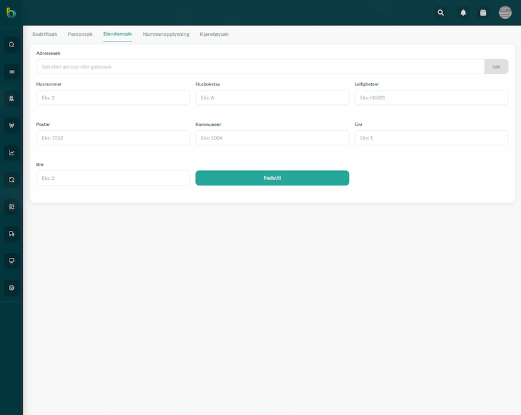Click the magnifier icon in top bar
The image size is (521, 415).
point(440,13)
